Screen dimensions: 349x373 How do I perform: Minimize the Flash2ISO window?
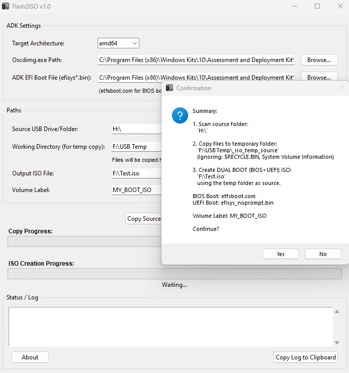pos(294,7)
